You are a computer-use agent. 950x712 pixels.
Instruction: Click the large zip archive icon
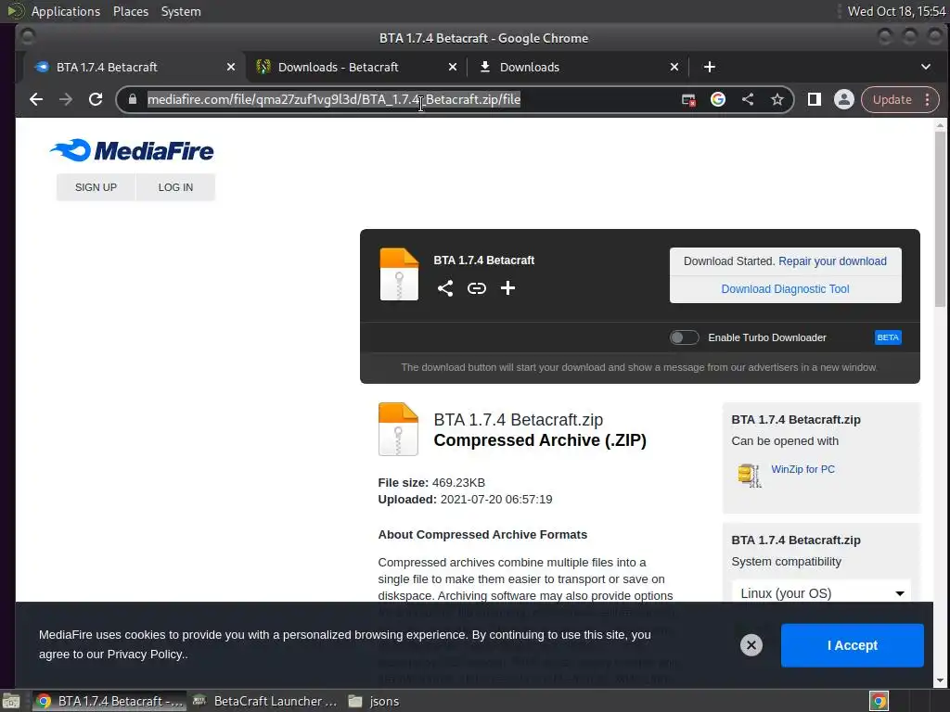(398, 429)
